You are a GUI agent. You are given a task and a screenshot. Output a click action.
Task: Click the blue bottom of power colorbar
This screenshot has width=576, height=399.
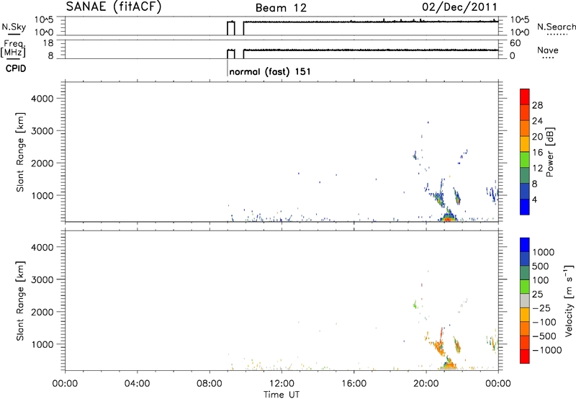coord(525,207)
